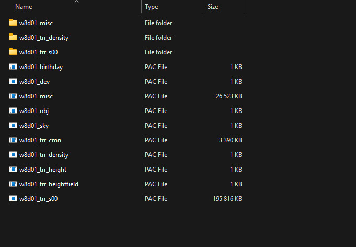Viewport: 356px width, 247px height.
Task: Toggle sort direction arrow above Name
Action: (x=77, y=2)
